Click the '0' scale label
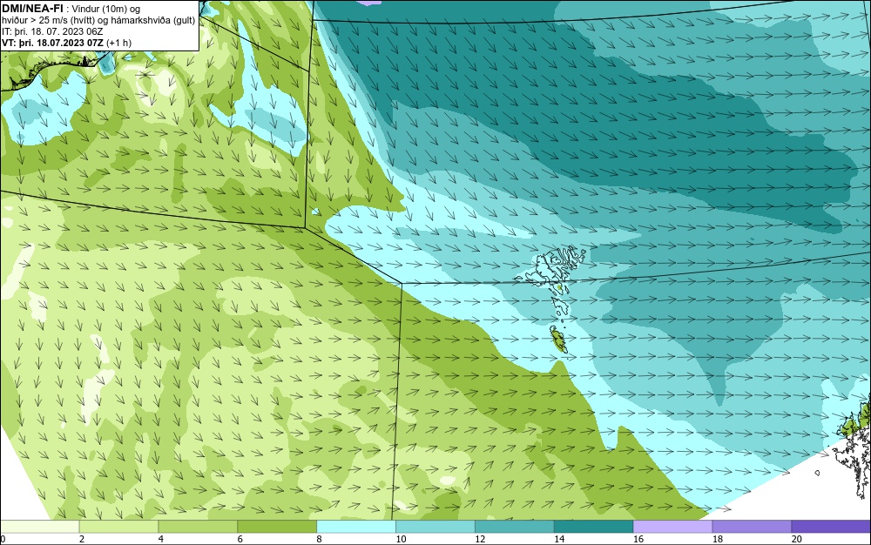 (3, 539)
